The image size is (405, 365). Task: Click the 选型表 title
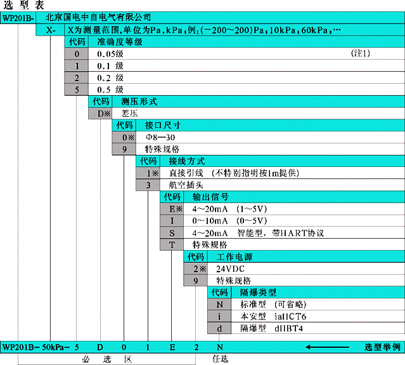[x=23, y=5]
